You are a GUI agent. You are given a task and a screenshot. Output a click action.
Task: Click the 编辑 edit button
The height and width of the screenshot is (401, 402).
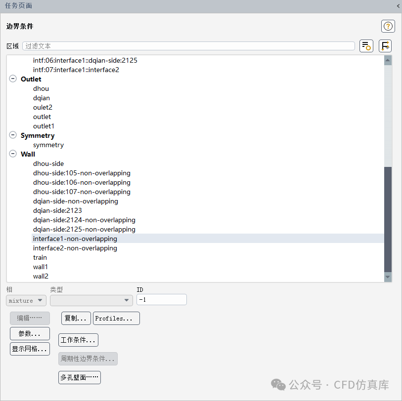pos(30,318)
